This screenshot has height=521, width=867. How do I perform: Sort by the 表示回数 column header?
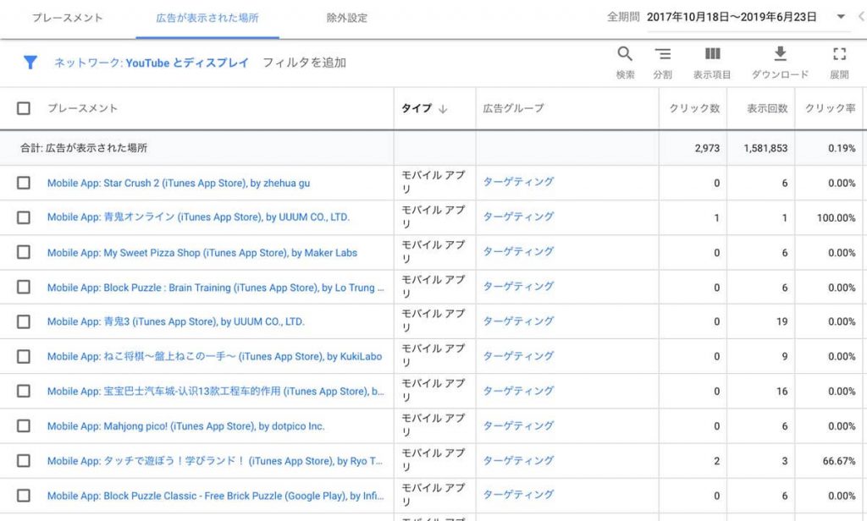[767, 108]
